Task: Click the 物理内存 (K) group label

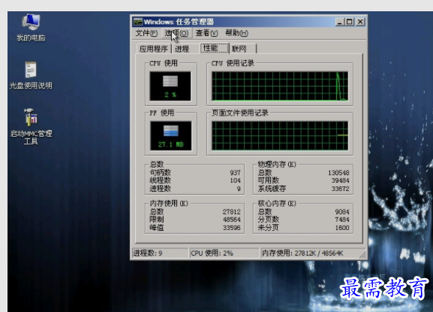Action: click(277, 165)
